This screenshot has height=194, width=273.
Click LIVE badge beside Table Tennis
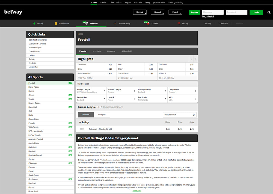click(x=70, y=127)
